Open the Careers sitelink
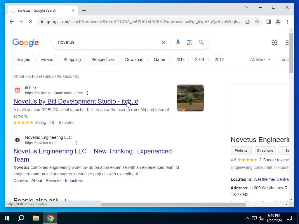This screenshot has height=224, width=299. (x=21, y=181)
